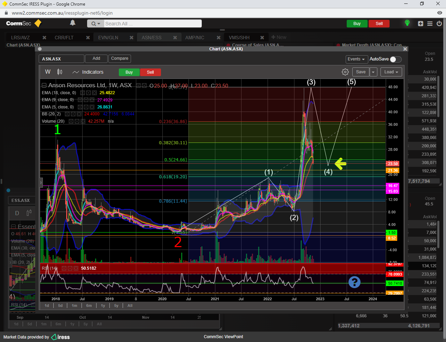
Task: Toggle visibility of EMA (9, close, 0)
Action: coord(80,100)
